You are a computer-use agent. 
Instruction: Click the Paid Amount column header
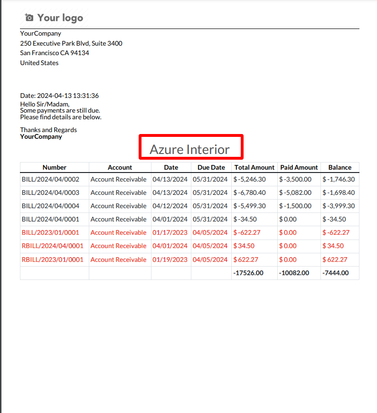pos(299,167)
